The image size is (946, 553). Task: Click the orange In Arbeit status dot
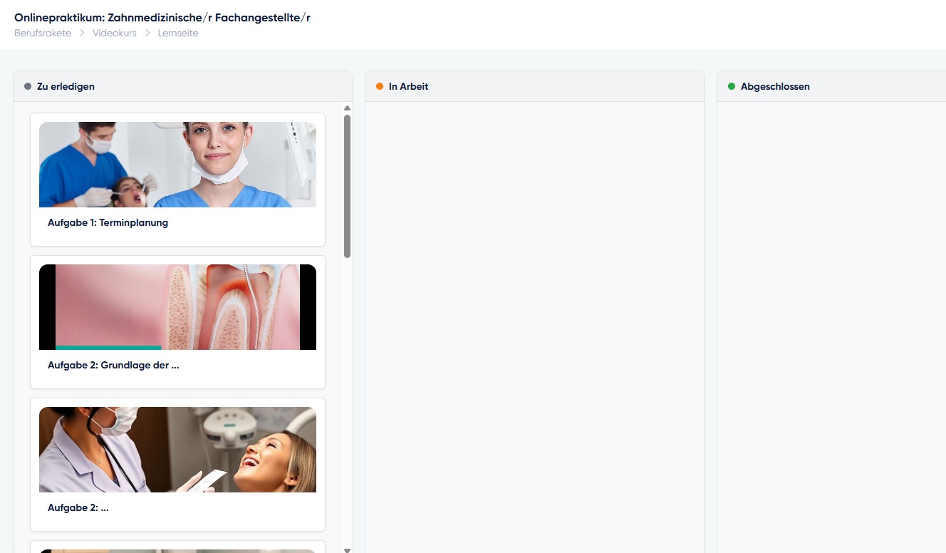pyautogui.click(x=380, y=86)
